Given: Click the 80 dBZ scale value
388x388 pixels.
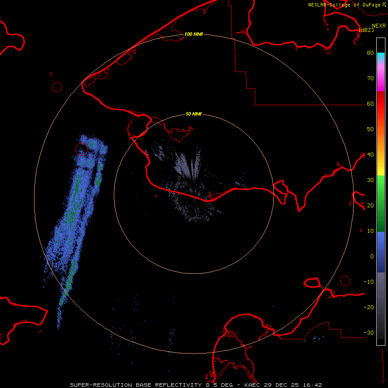Looking at the screenshot, I should [370, 53].
